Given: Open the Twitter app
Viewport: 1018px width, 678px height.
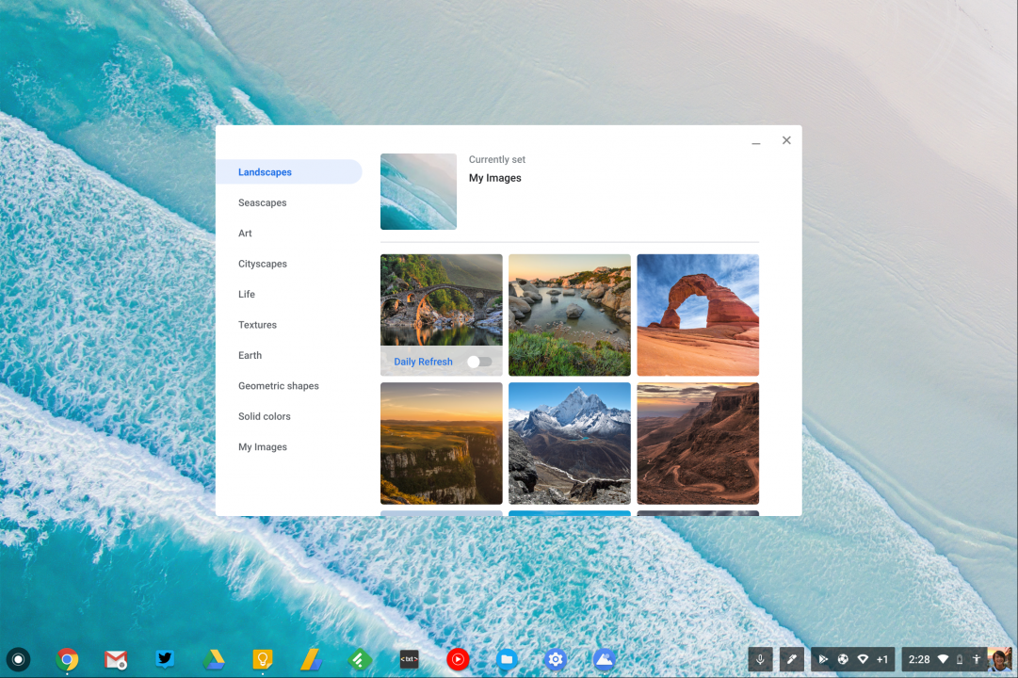Looking at the screenshot, I should [x=165, y=659].
